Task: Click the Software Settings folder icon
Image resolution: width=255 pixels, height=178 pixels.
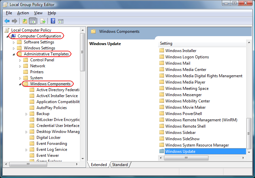Action: tap(19, 42)
